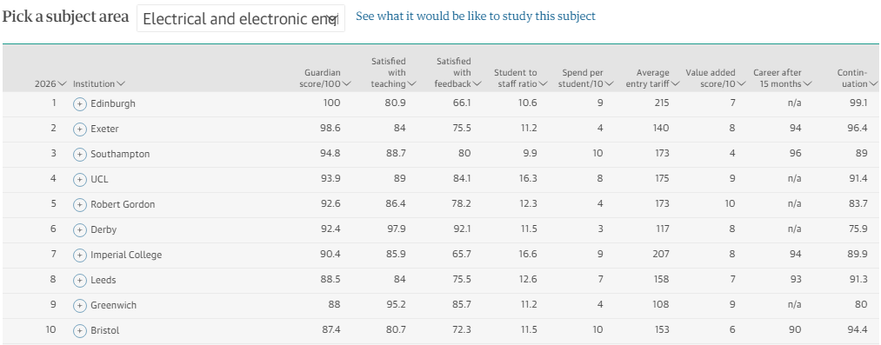Sort table by Institution header
881x345 pixels.
(99, 83)
